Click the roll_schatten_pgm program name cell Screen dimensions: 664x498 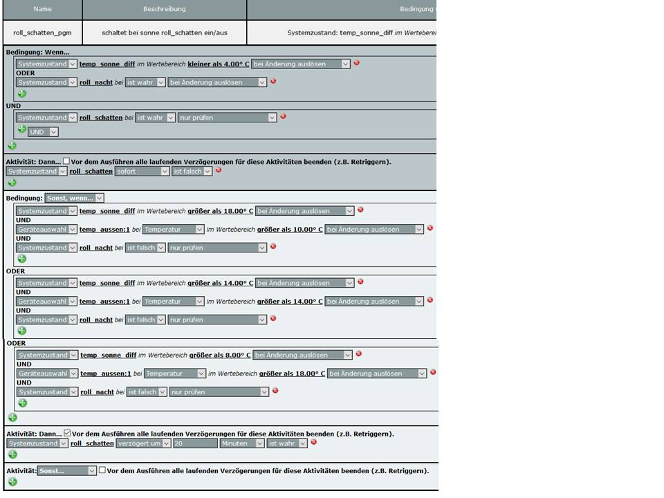42,33
